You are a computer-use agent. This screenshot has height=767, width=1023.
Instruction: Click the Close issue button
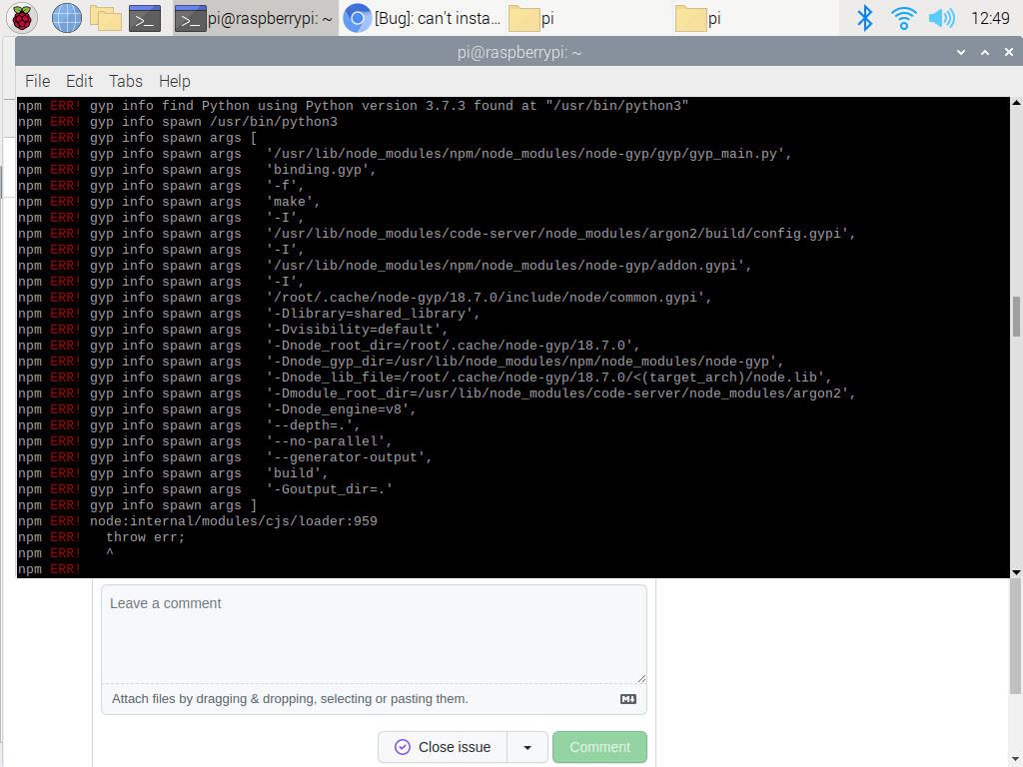(x=443, y=747)
